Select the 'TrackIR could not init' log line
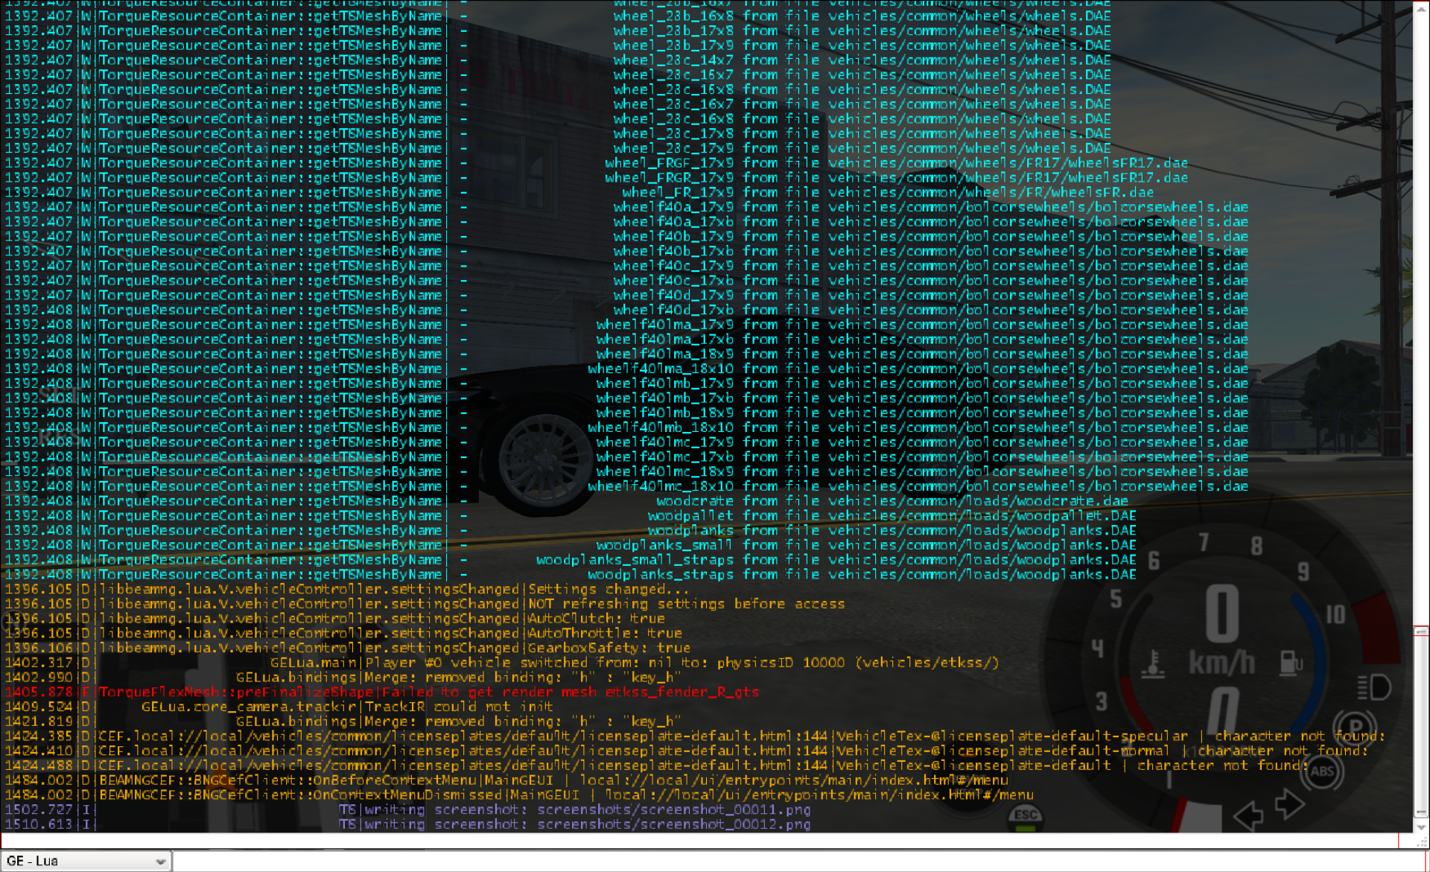Viewport: 1430px width, 872px height. (x=279, y=707)
